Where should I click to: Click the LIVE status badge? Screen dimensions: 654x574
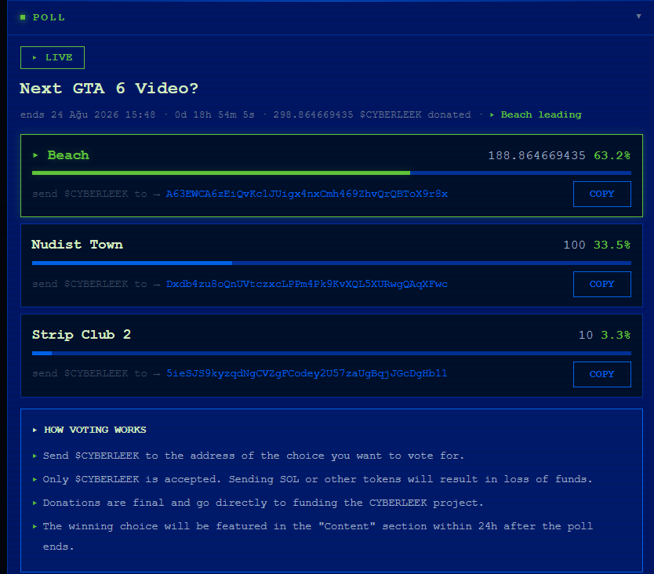click(53, 57)
